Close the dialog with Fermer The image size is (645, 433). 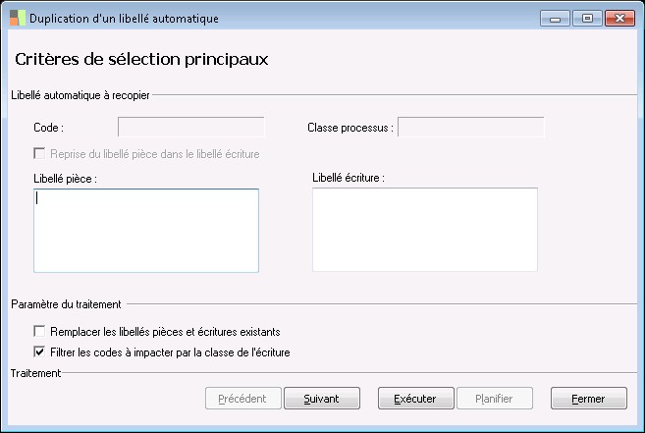tap(589, 399)
